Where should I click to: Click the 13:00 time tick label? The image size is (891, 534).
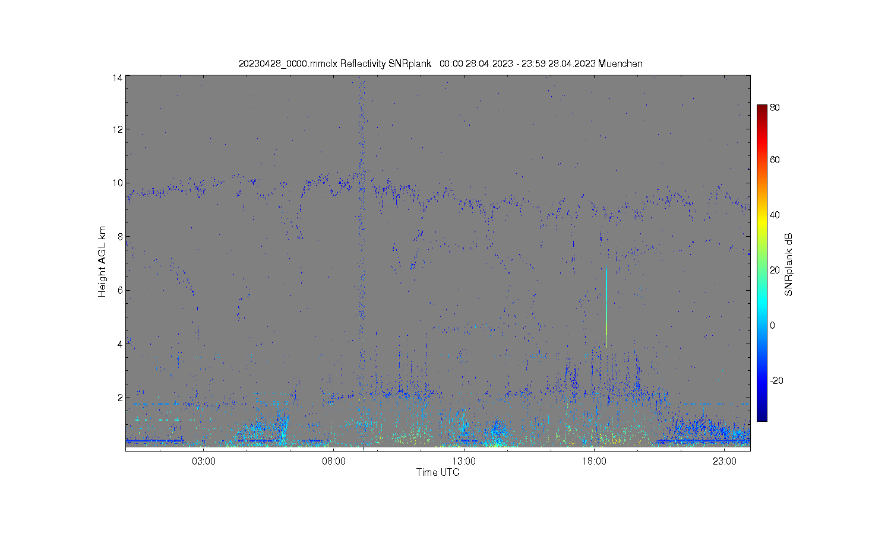[464, 461]
